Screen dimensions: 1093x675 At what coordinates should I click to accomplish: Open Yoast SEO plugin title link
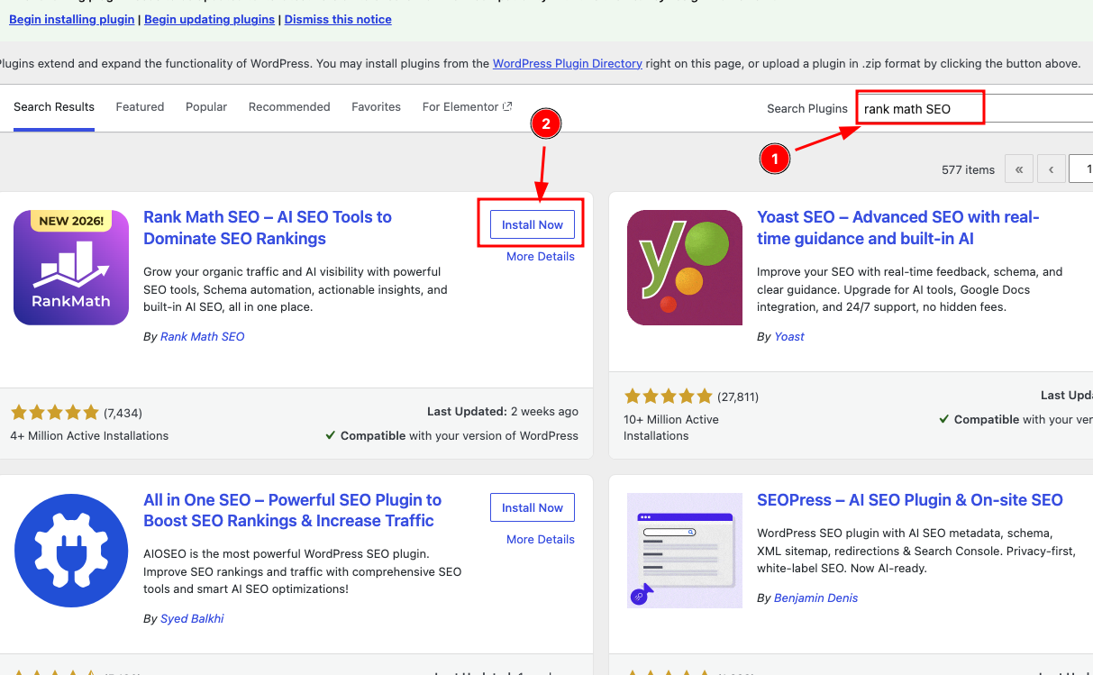click(898, 228)
